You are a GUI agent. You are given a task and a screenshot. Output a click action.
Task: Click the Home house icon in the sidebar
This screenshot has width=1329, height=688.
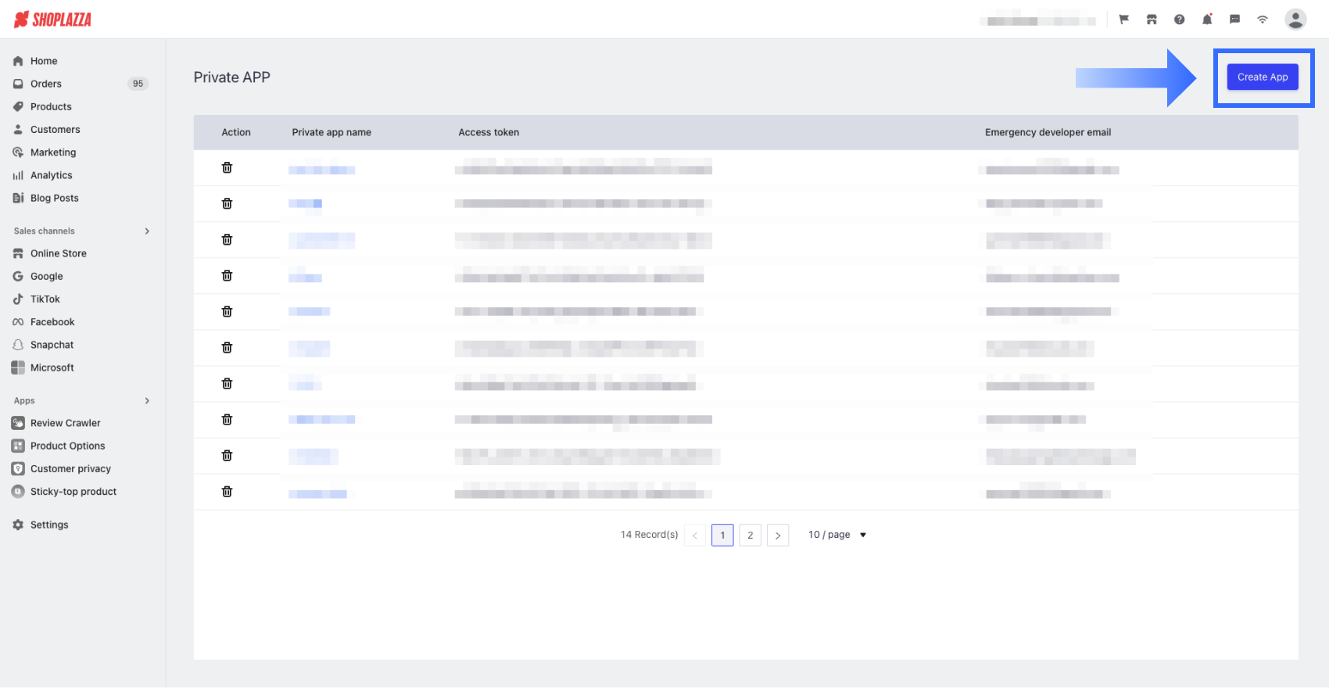pyautogui.click(x=18, y=61)
